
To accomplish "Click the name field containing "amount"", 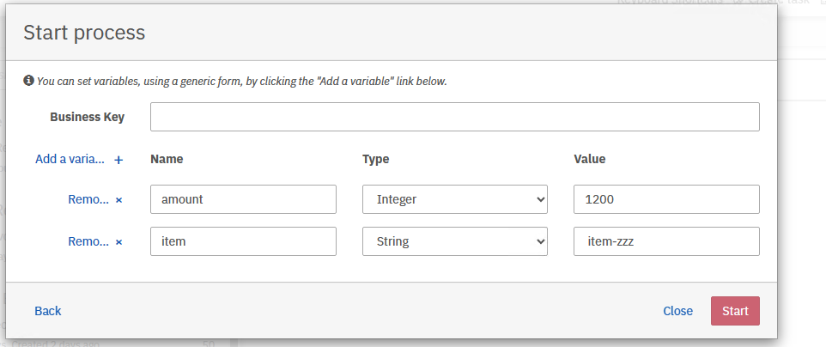I will pyautogui.click(x=243, y=199).
